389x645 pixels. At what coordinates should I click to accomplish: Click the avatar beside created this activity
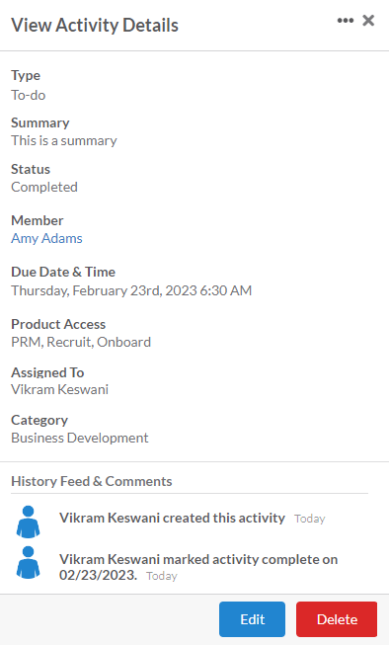tap(28, 522)
